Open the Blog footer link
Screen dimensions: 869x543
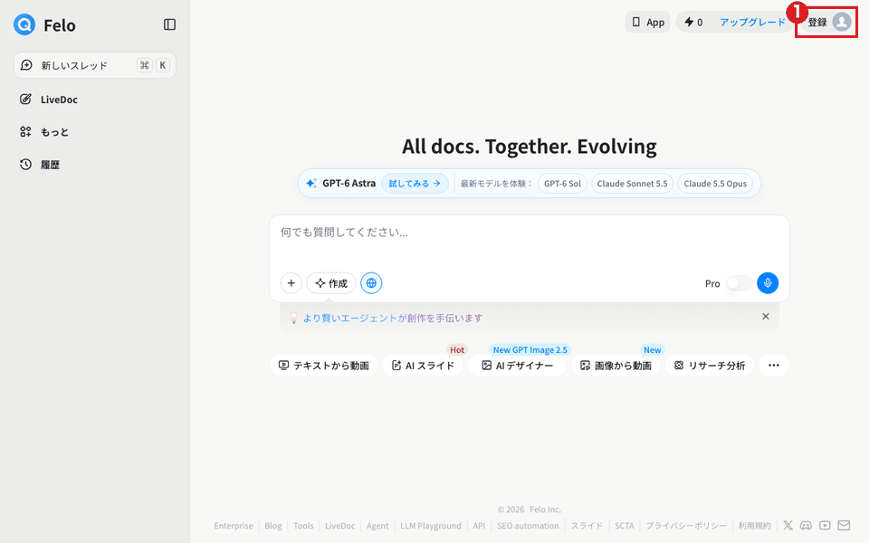click(x=273, y=525)
